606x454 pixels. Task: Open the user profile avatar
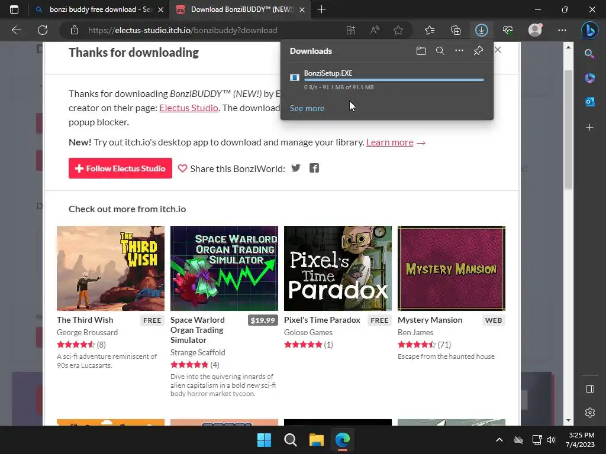pos(535,30)
